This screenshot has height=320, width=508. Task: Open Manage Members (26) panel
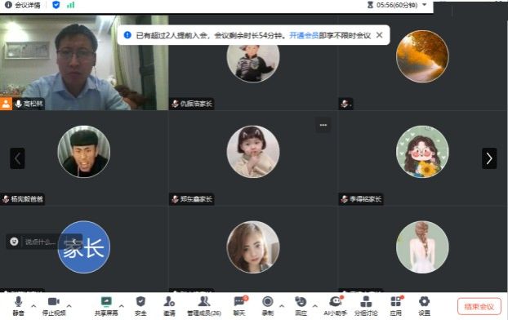pos(204,306)
